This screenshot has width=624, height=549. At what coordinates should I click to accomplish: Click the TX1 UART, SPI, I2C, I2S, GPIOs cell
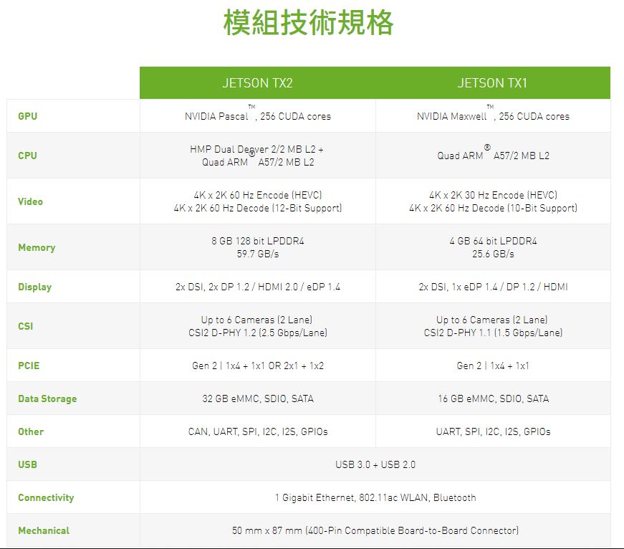tap(493, 431)
